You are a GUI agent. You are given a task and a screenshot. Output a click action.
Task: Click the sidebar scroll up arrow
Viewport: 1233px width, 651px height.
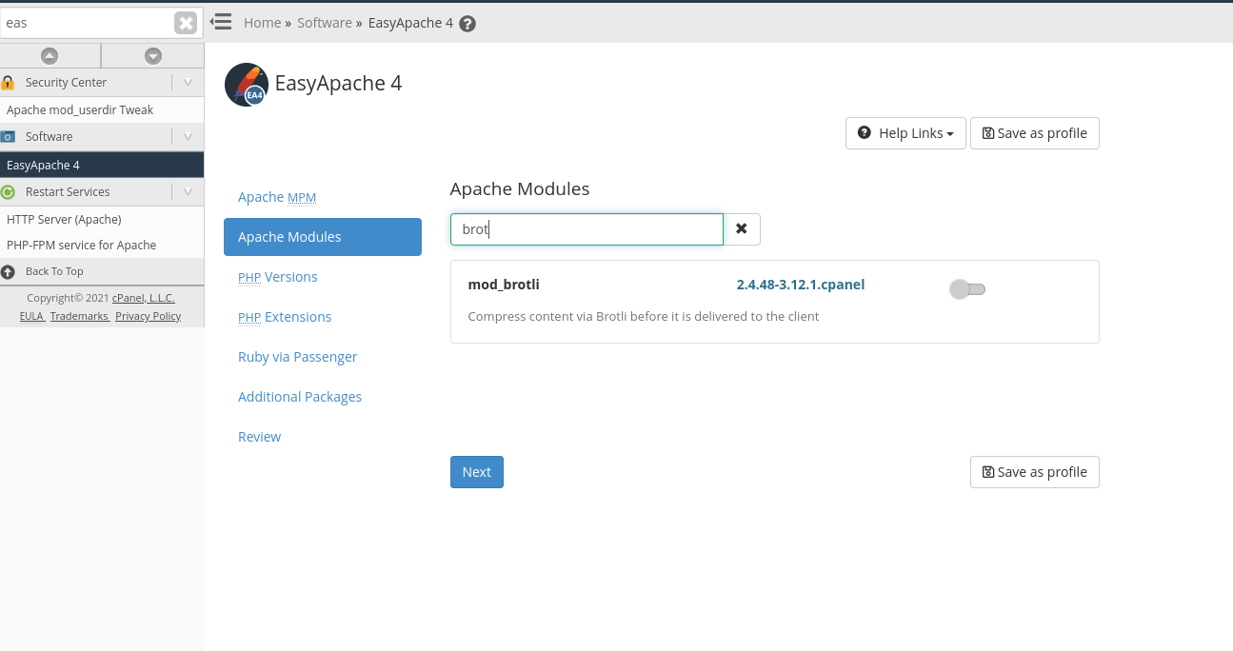click(x=50, y=56)
